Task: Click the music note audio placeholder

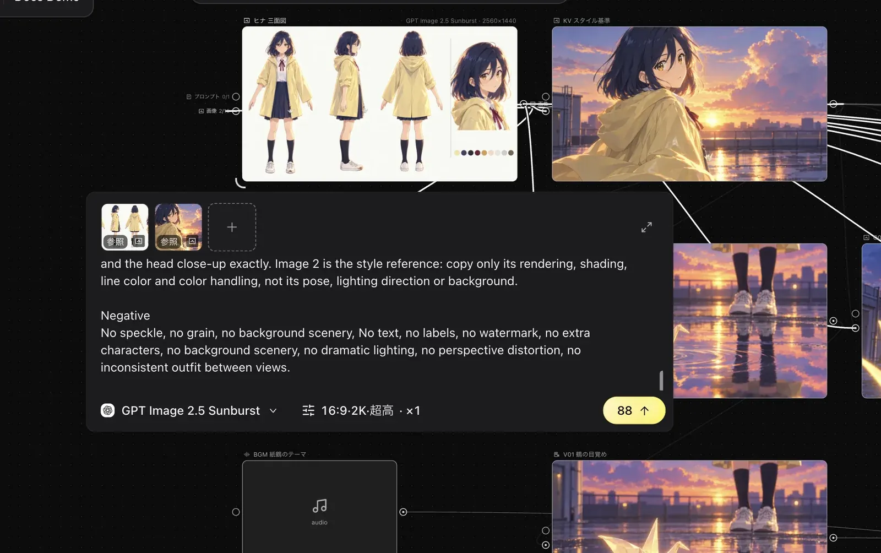Action: coord(319,506)
